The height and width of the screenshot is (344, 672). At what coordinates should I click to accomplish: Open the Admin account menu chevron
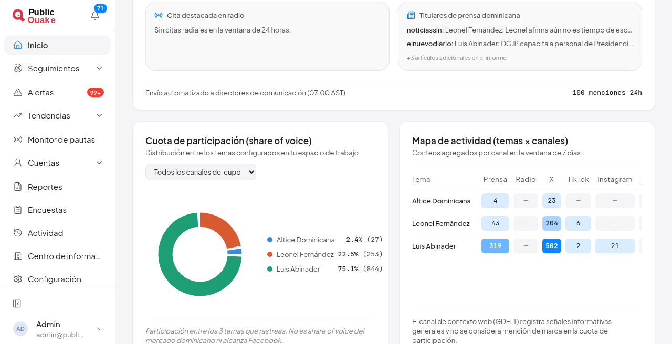click(100, 329)
